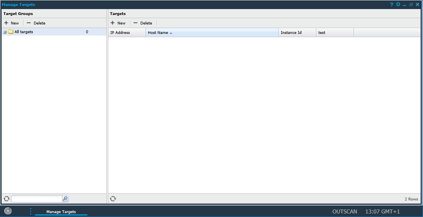
Task: Delete the selected target group
Action: coord(36,23)
